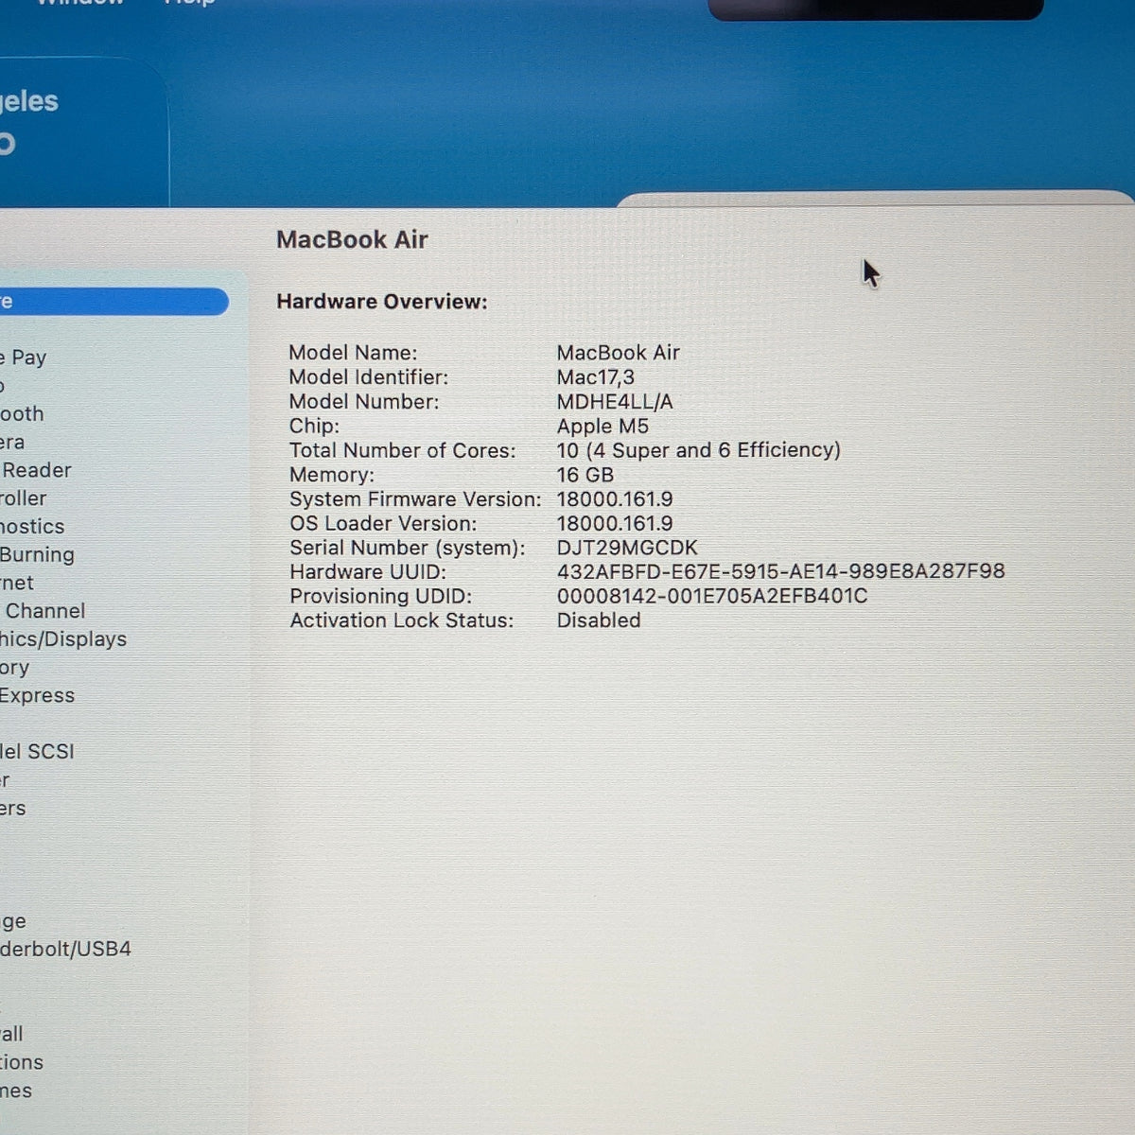The width and height of the screenshot is (1135, 1135).
Task: Select the Controller sidebar entry
Action: 24,498
